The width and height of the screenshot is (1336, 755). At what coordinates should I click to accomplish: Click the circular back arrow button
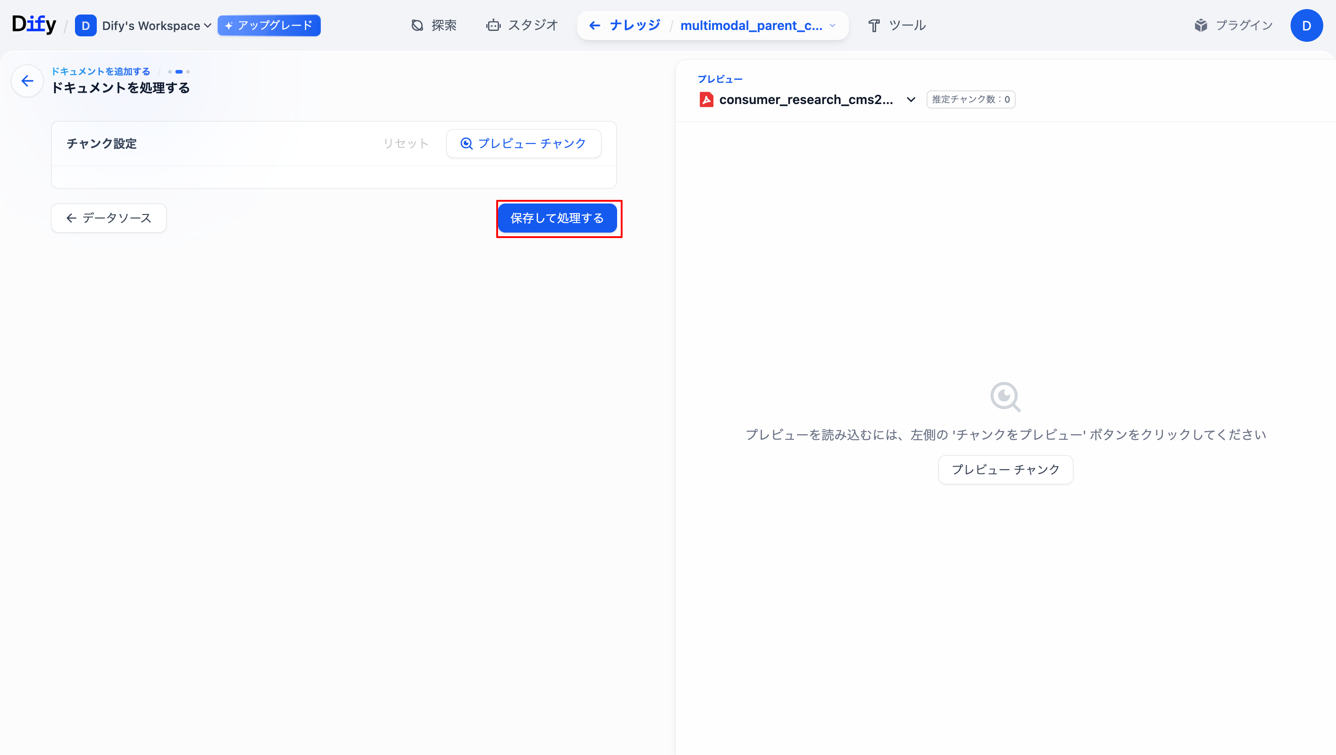27,81
